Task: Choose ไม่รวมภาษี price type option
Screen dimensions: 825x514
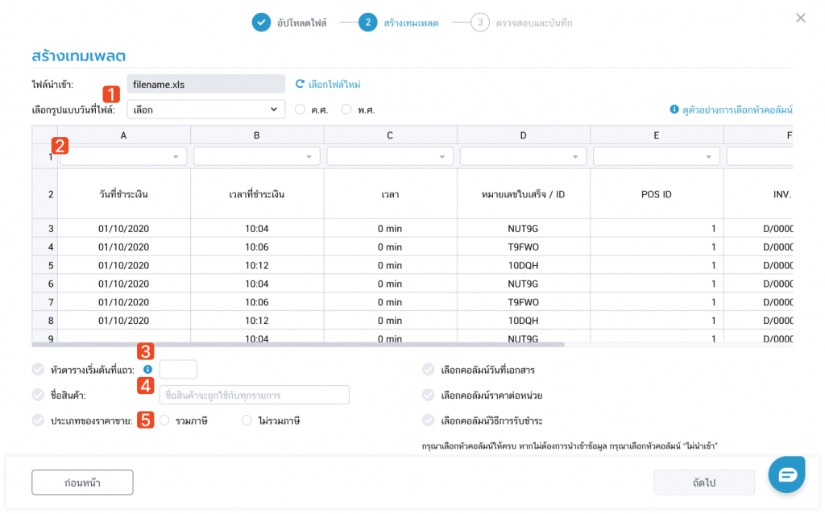Action: (x=247, y=420)
